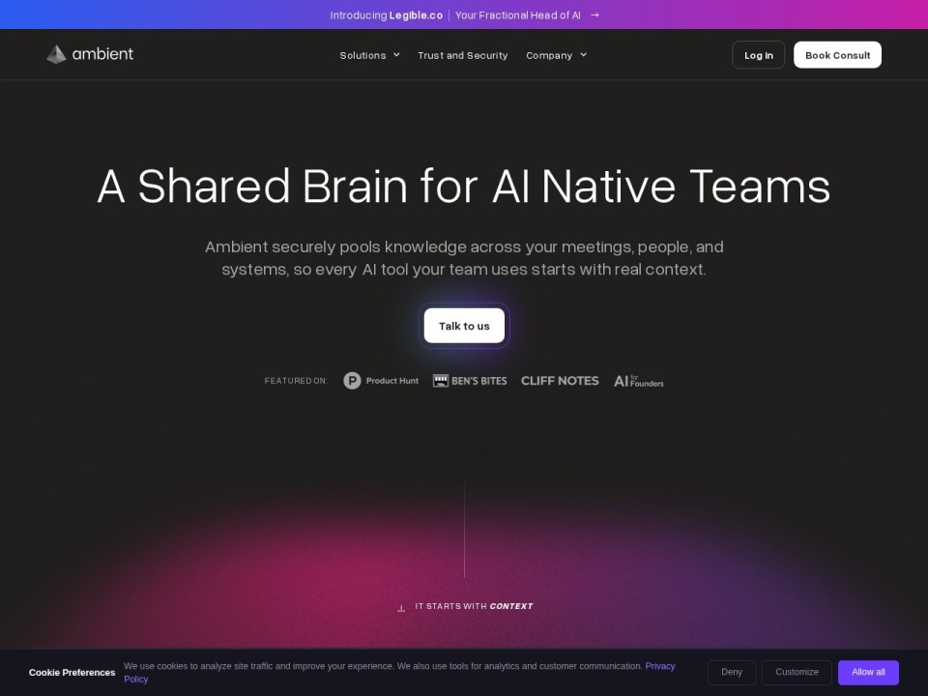Click the Talk to us button
The width and height of the screenshot is (928, 696).
pyautogui.click(x=464, y=326)
